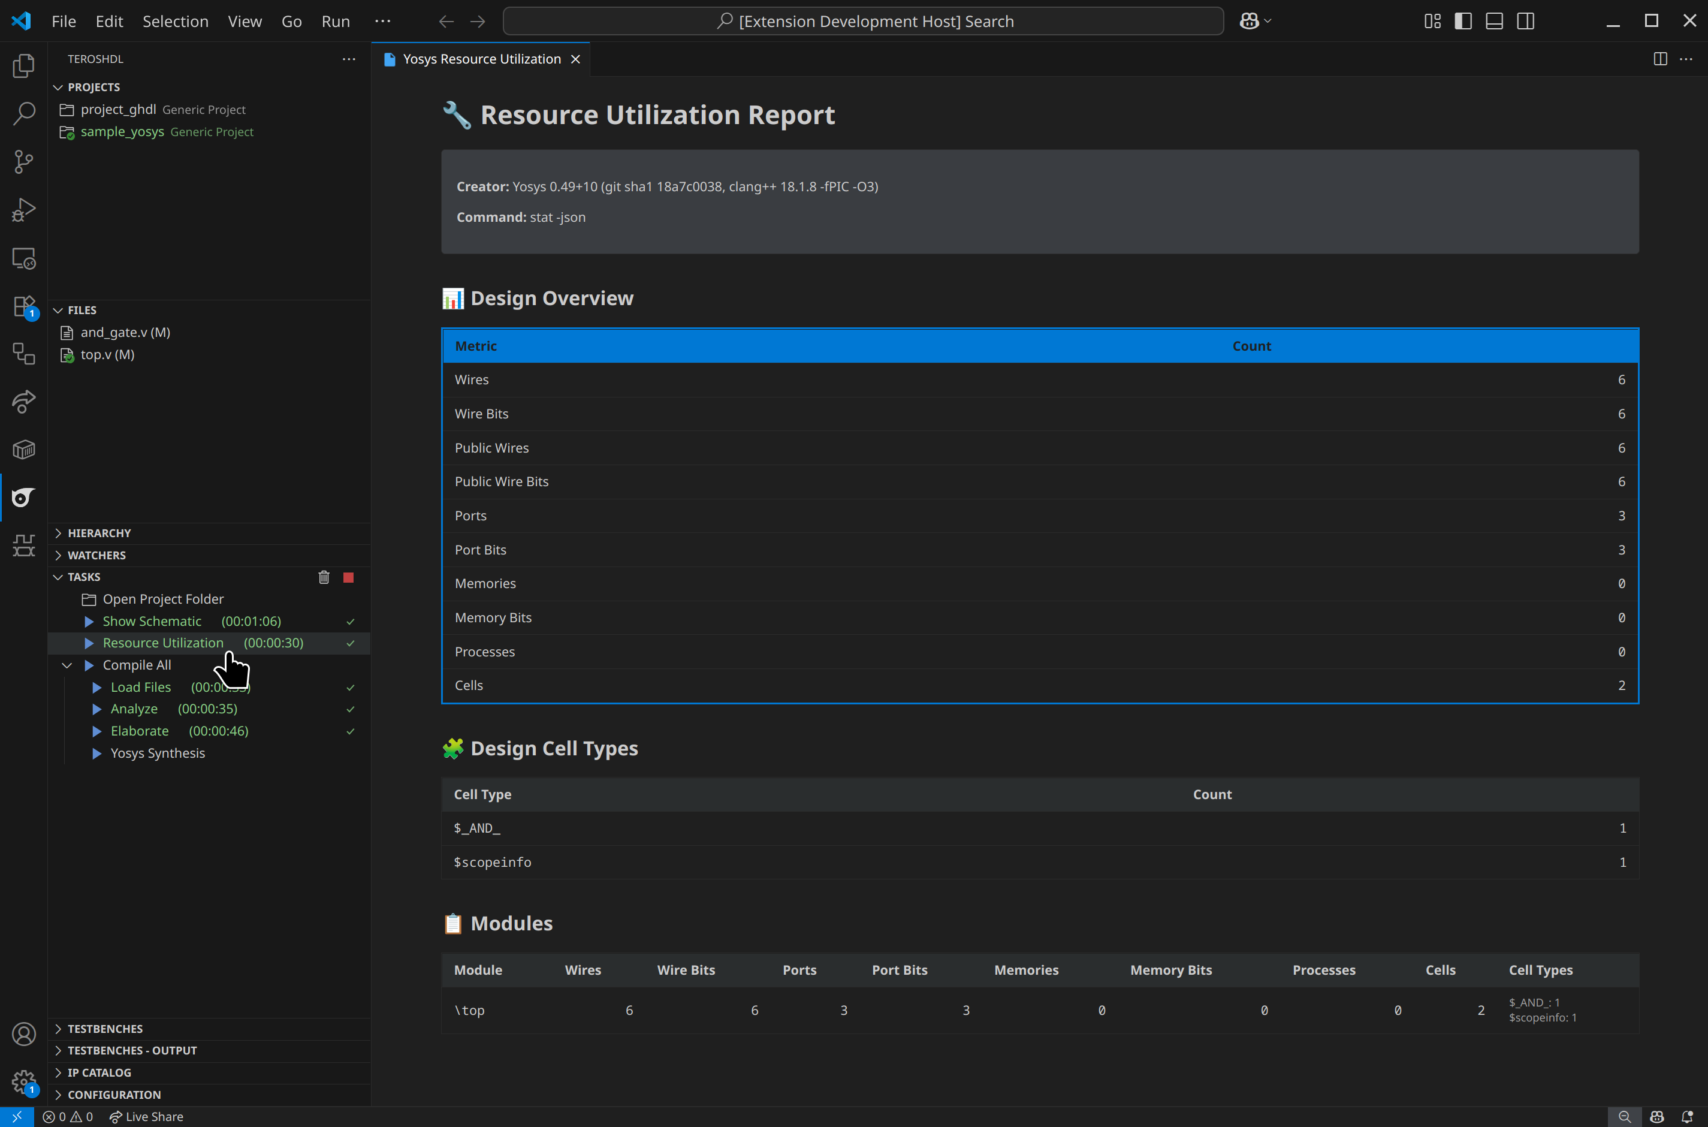
Task: Click errors and warnings status indicator
Action: click(68, 1116)
